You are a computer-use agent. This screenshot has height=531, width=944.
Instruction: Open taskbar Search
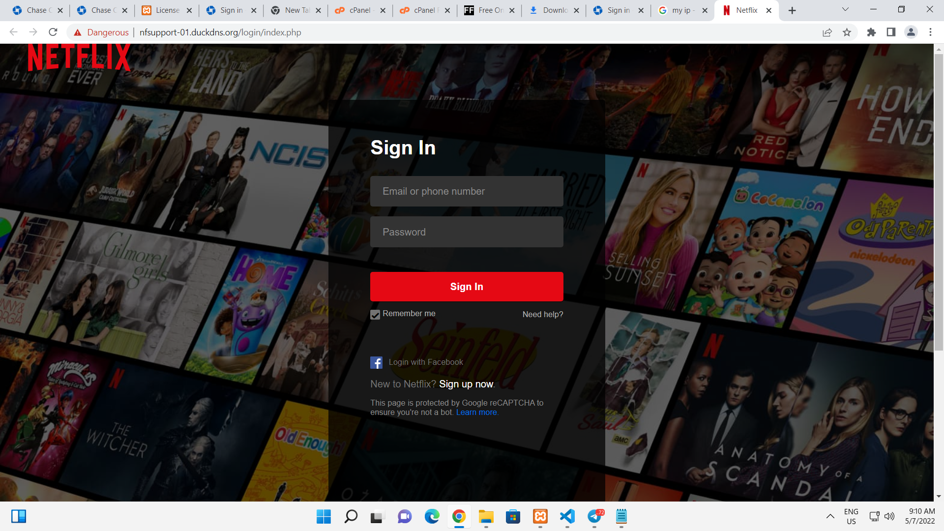pyautogui.click(x=351, y=517)
